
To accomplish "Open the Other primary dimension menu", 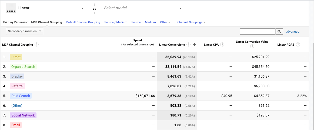I will click(x=165, y=22).
